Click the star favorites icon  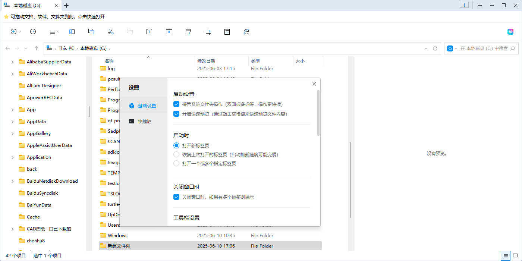pos(6,17)
